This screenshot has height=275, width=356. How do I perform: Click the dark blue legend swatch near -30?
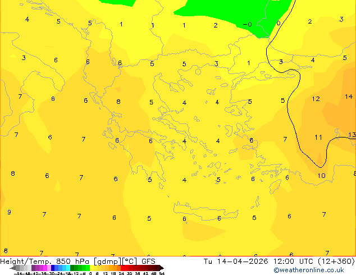[53, 268]
